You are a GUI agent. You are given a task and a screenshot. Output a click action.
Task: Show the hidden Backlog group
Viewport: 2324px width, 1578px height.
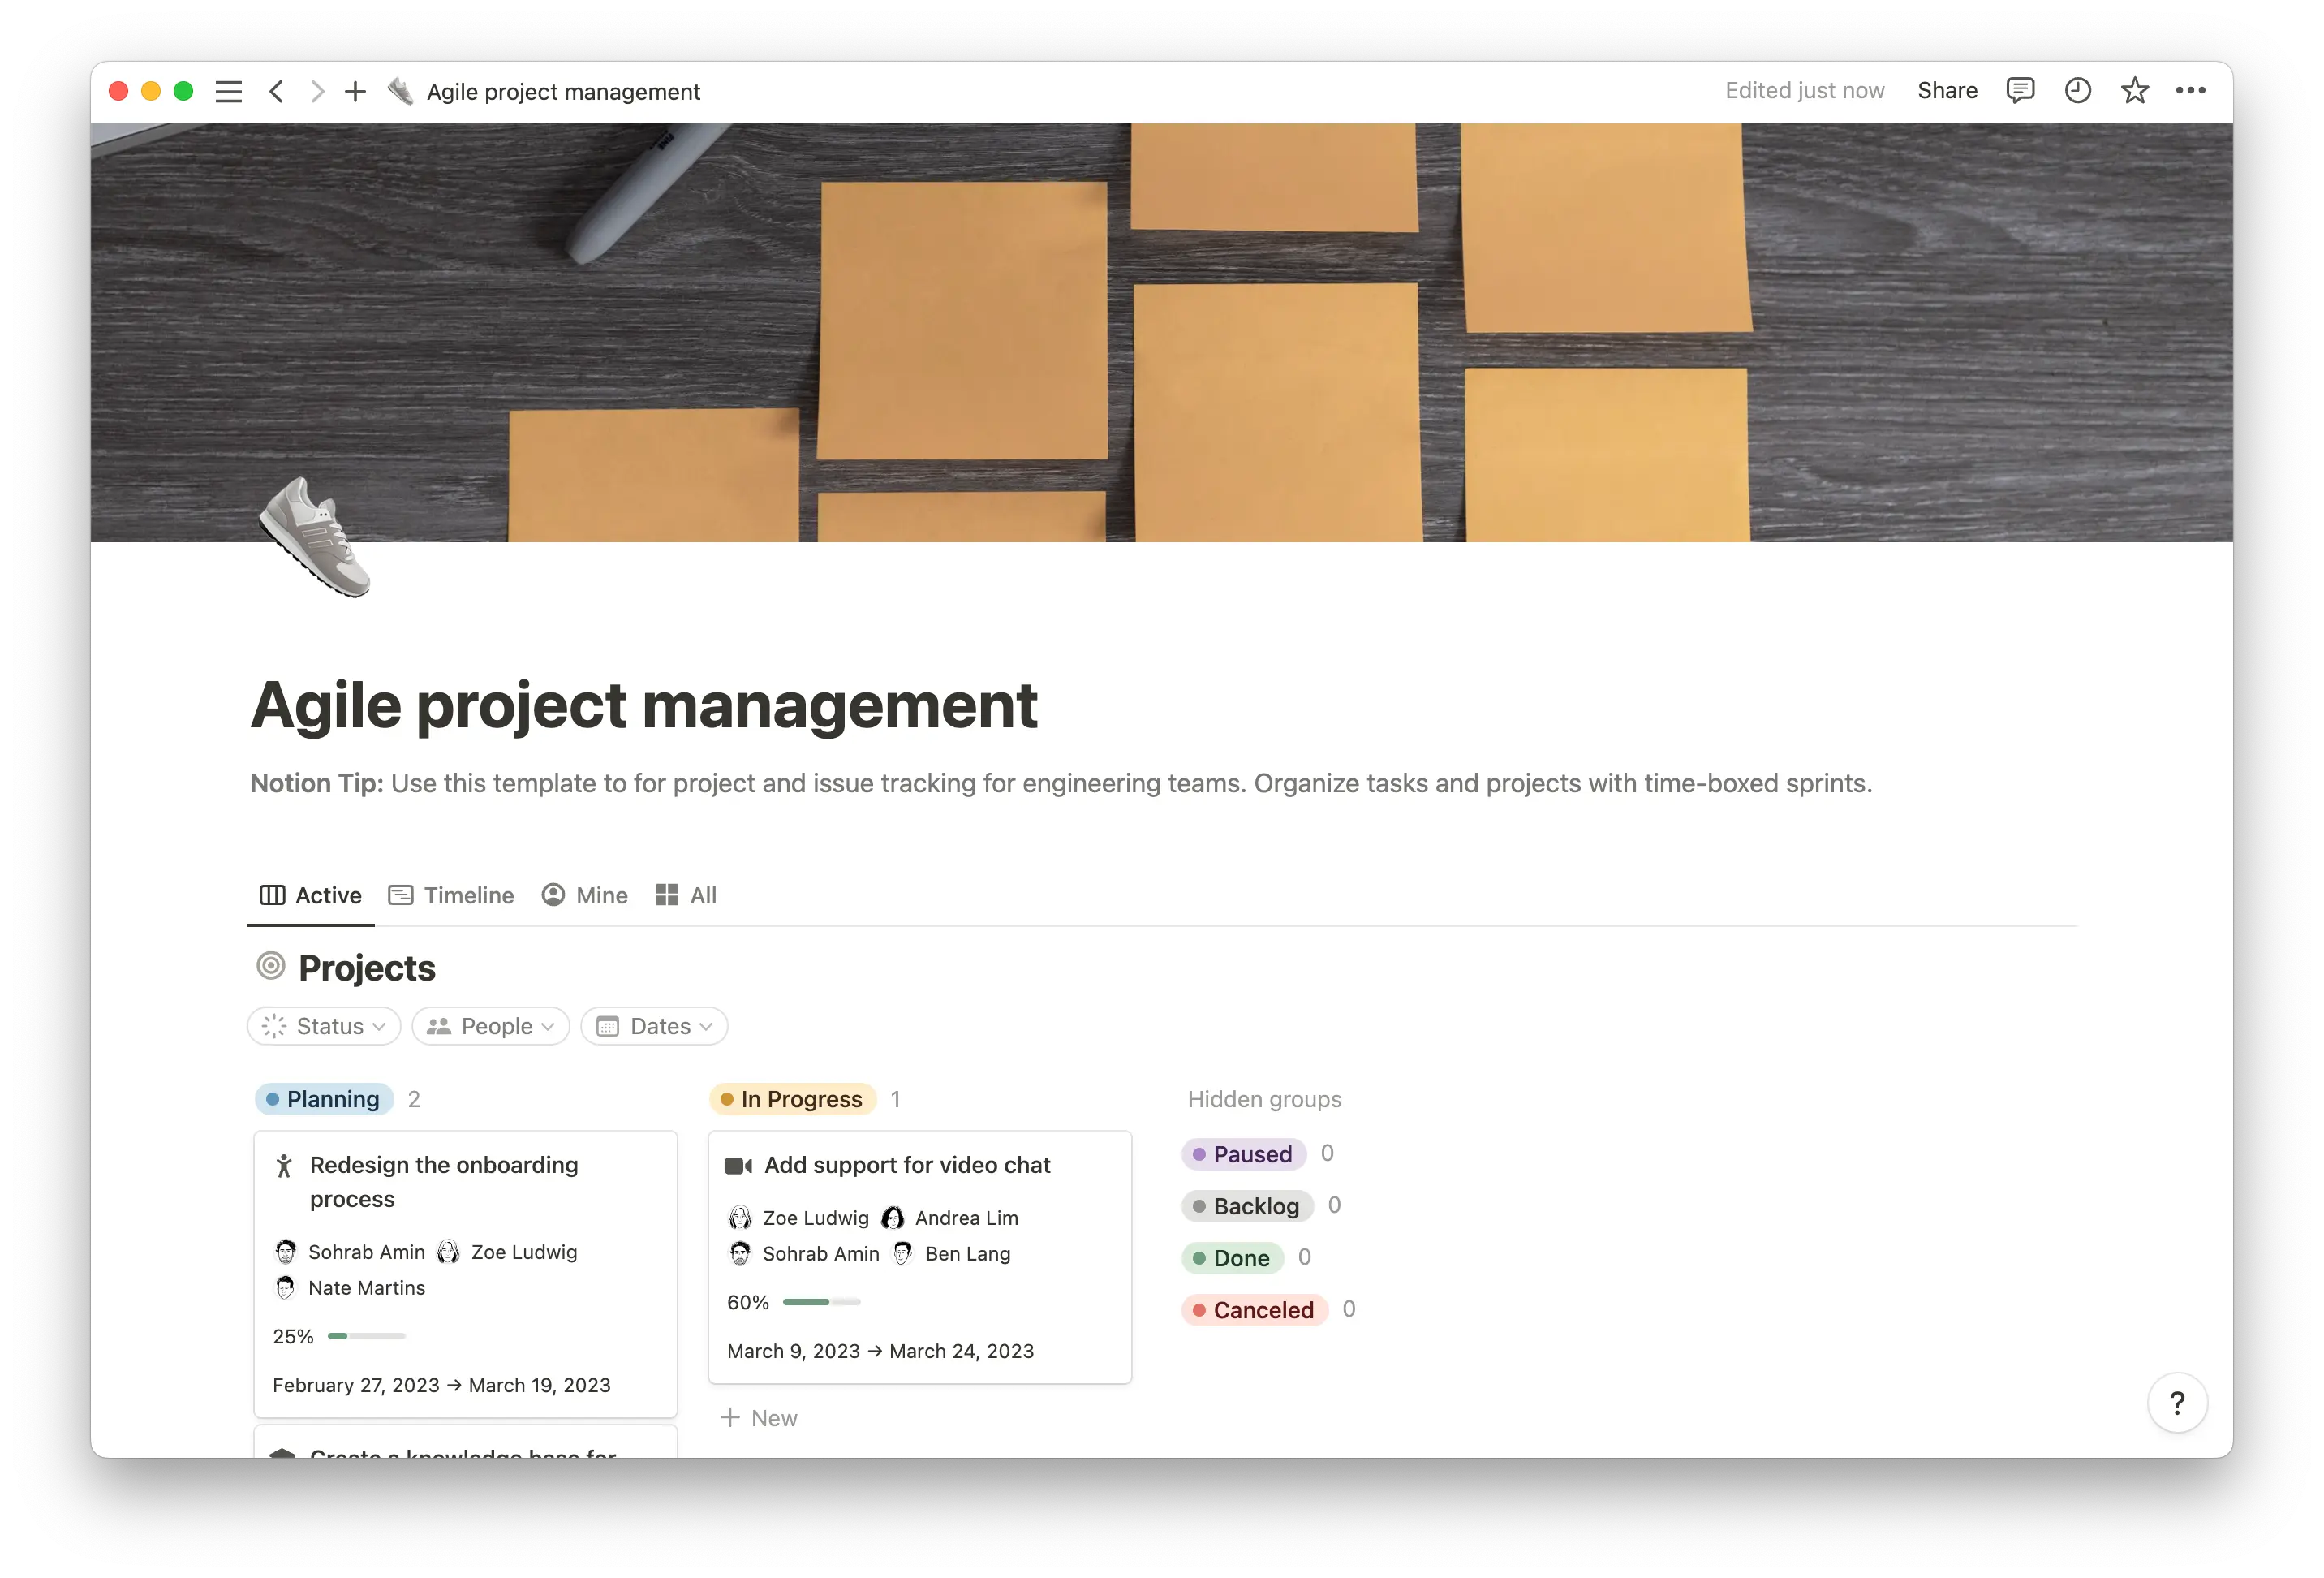point(1247,1205)
